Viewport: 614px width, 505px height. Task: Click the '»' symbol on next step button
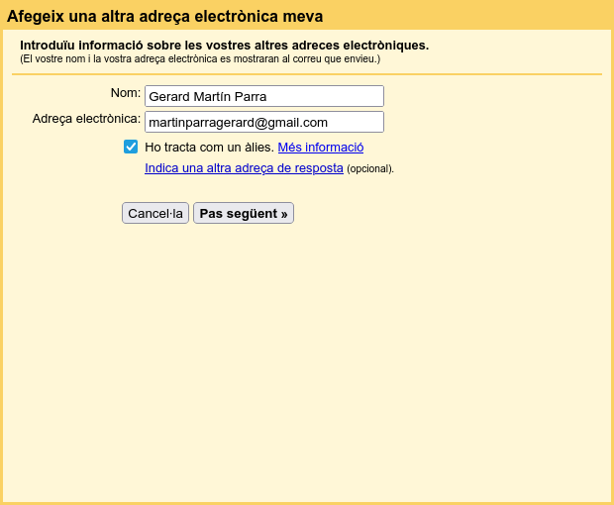283,213
